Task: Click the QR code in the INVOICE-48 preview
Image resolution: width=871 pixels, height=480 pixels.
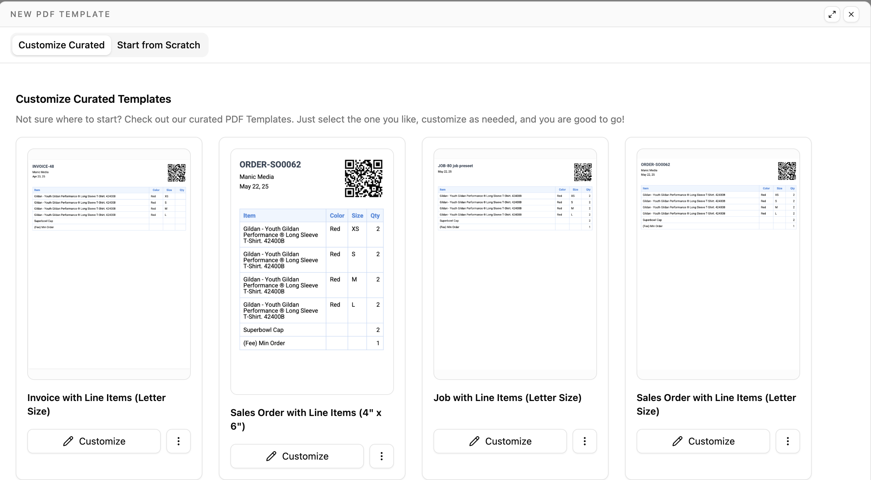Action: pyautogui.click(x=177, y=173)
